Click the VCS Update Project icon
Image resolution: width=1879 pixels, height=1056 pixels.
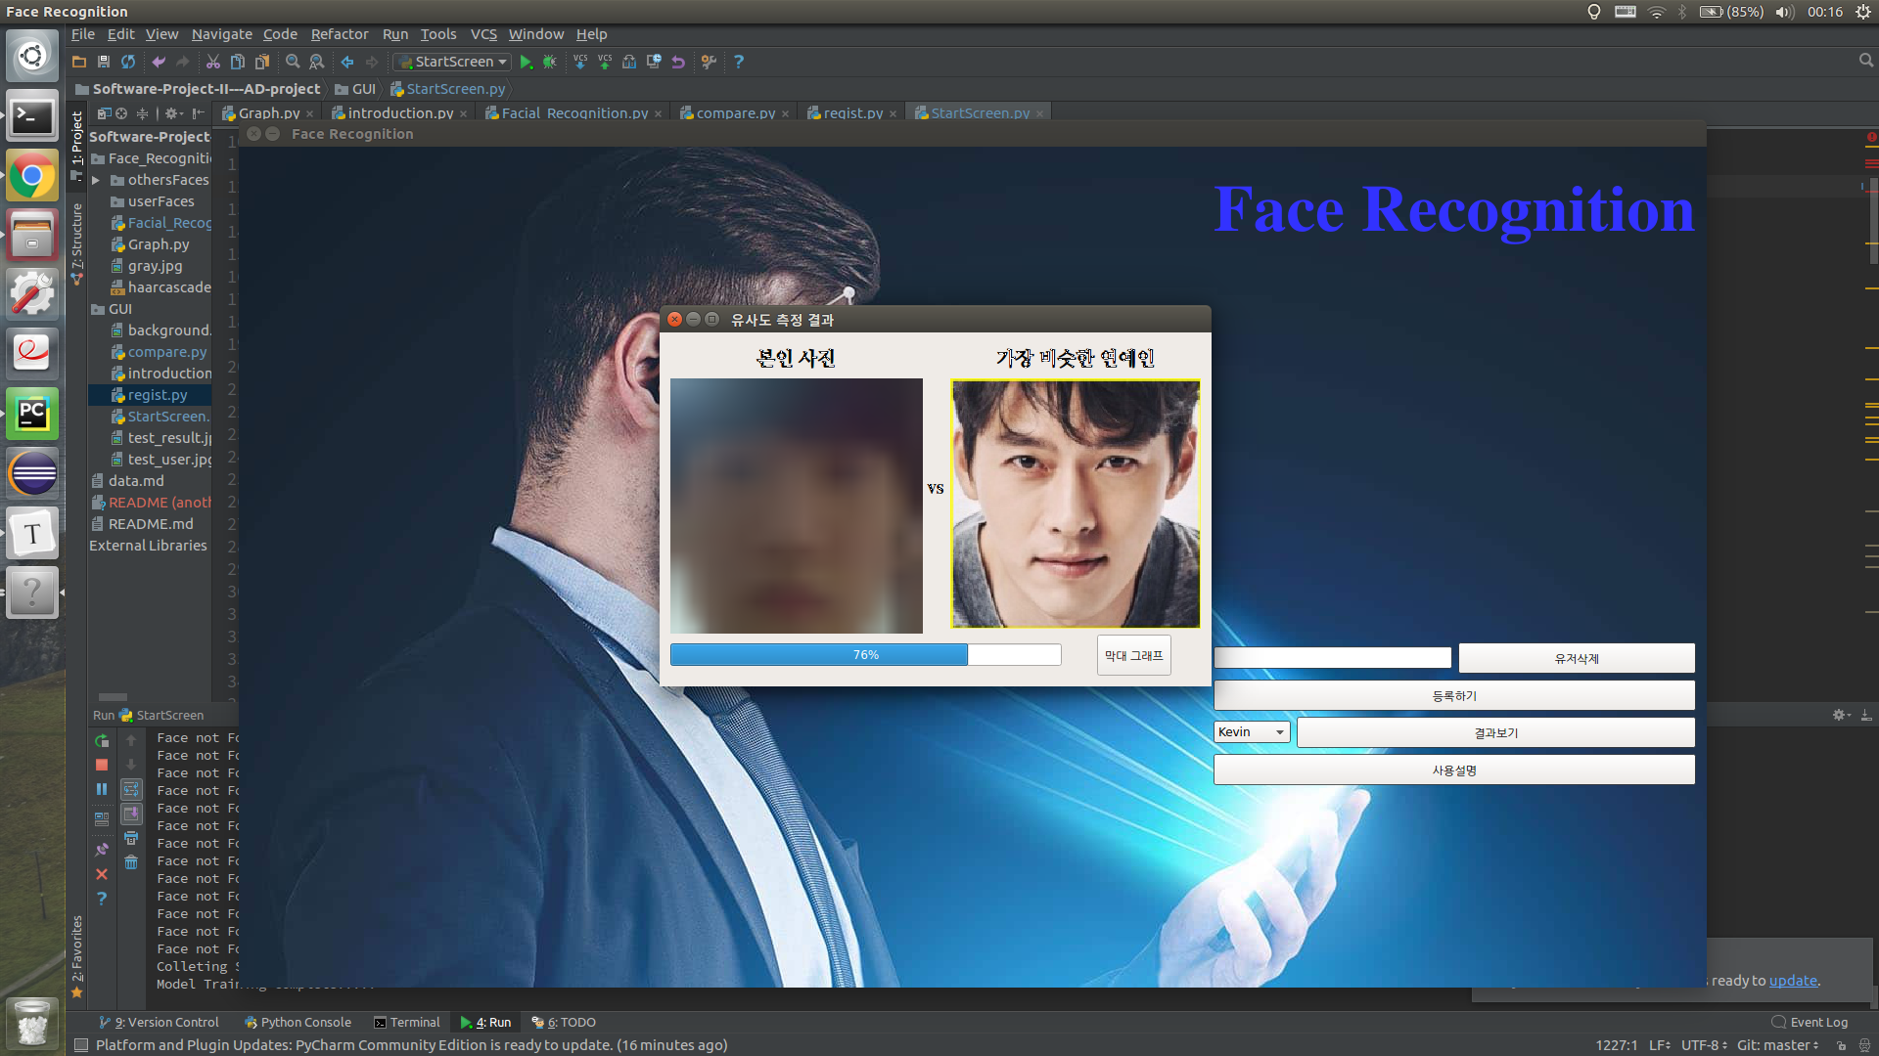[580, 62]
